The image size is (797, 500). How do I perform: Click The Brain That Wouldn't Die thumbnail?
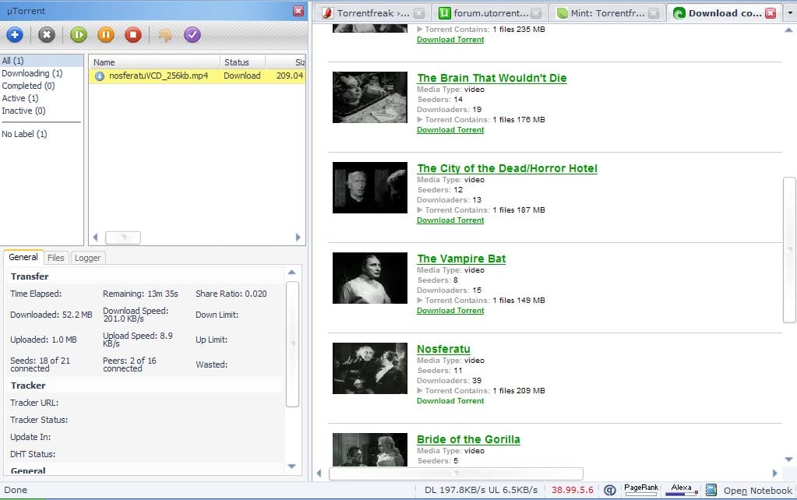point(370,97)
